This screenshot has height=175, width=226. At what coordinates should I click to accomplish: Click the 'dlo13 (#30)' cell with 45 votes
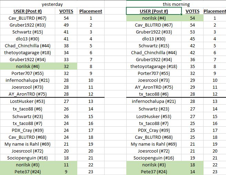coord(154,39)
